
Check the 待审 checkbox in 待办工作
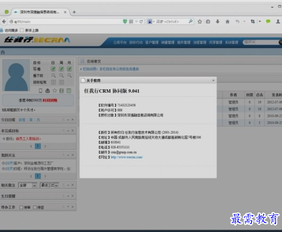tap(21, 207)
